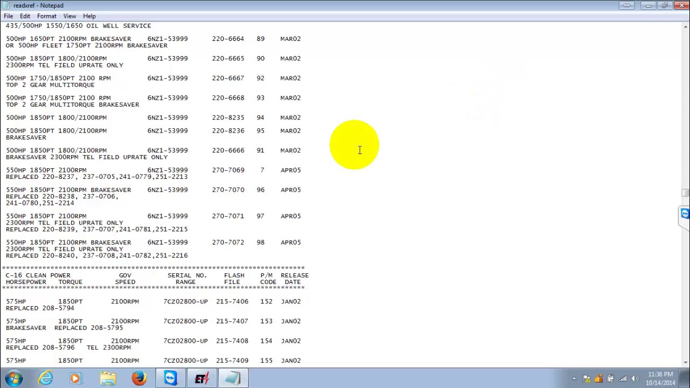This screenshot has height=388, width=690.
Task: Click flash file number 270-7071
Action: [228, 216]
